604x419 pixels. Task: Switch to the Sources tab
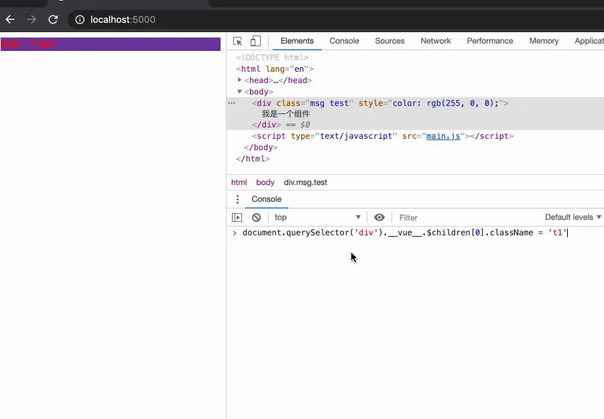pos(389,41)
